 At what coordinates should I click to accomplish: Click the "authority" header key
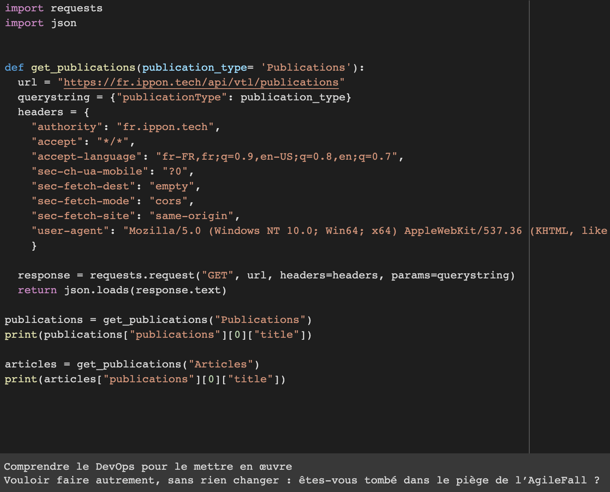pos(67,127)
